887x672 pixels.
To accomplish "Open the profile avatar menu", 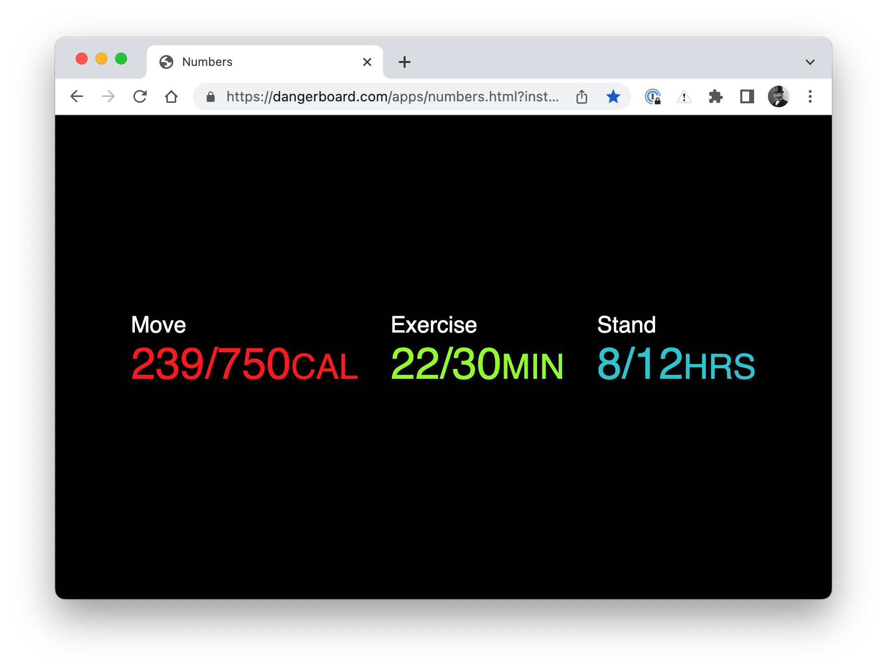I will (779, 96).
